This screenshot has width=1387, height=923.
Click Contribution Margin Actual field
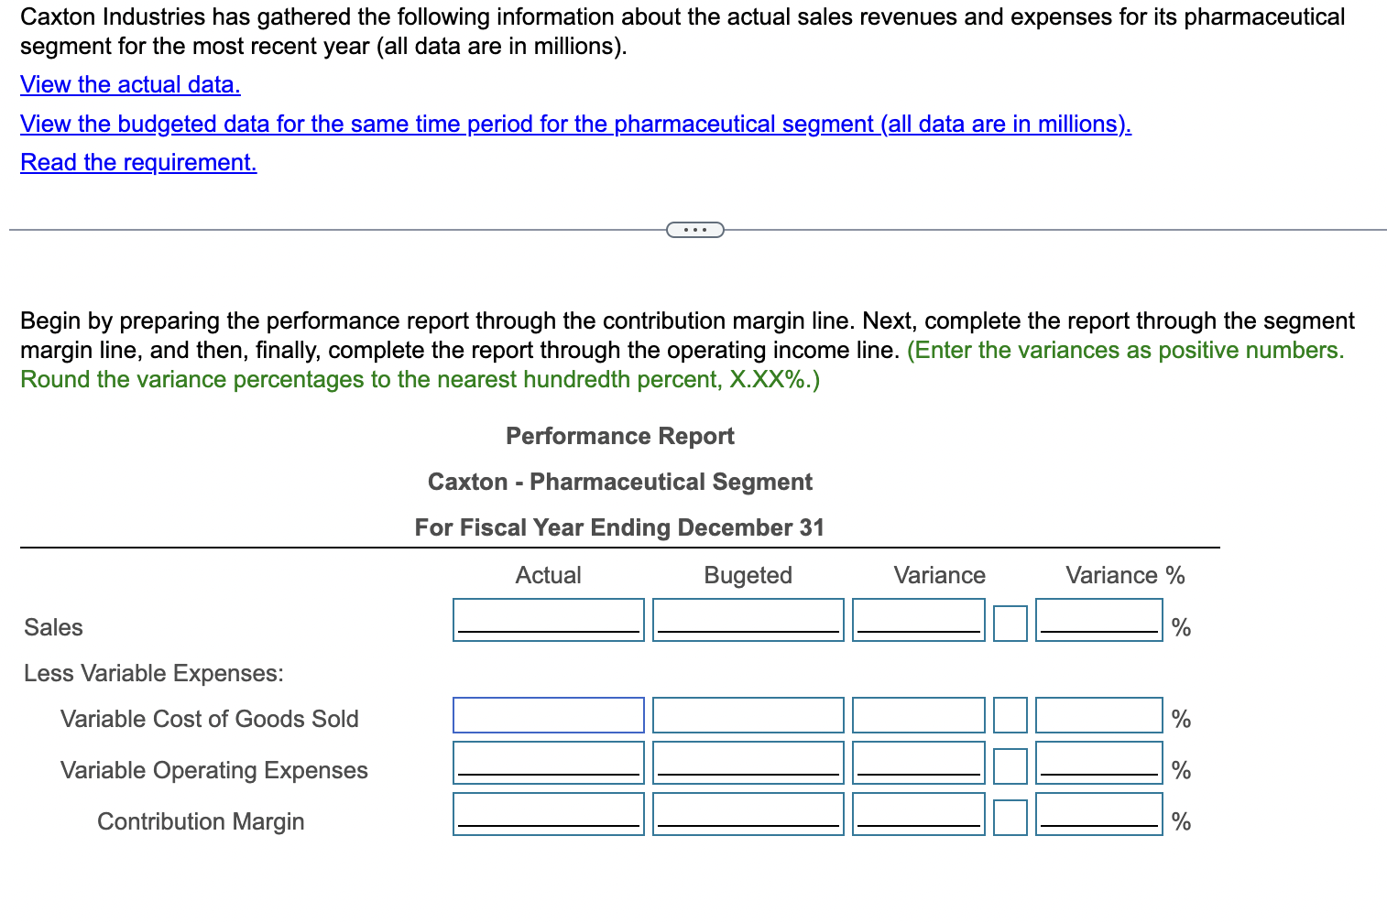pyautogui.click(x=549, y=814)
